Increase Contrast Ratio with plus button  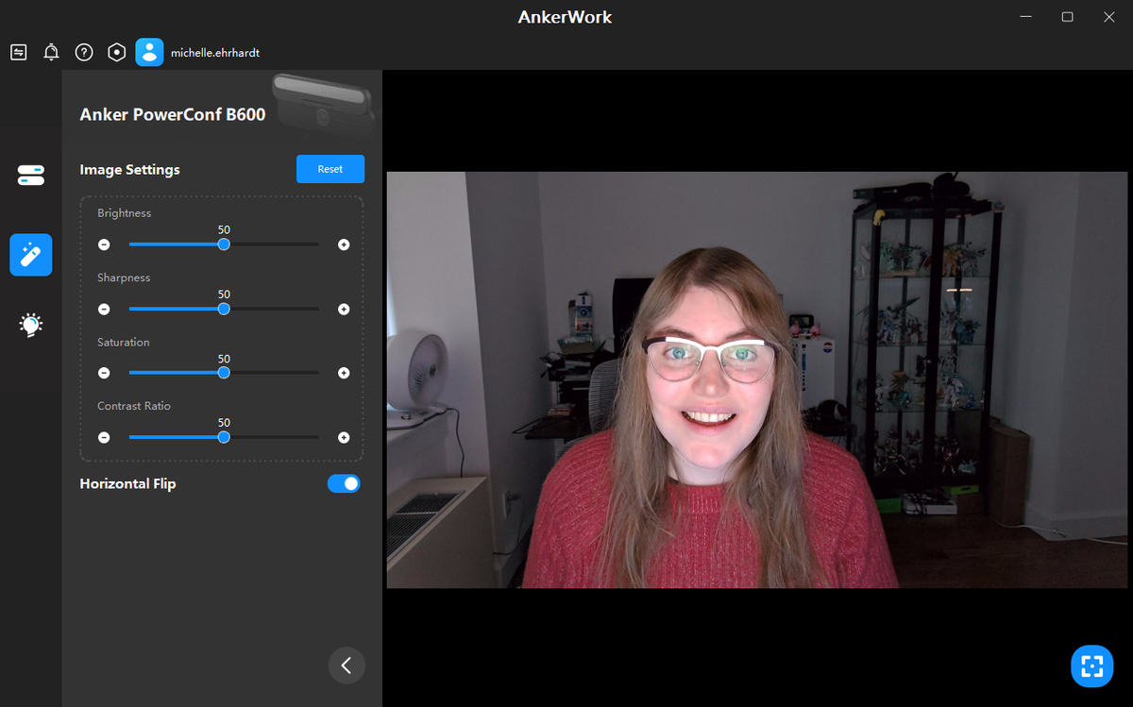pyautogui.click(x=344, y=437)
